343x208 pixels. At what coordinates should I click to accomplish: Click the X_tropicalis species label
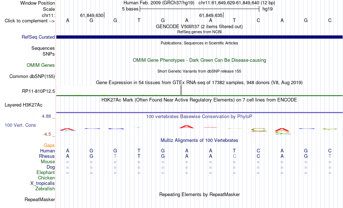pos(43,183)
